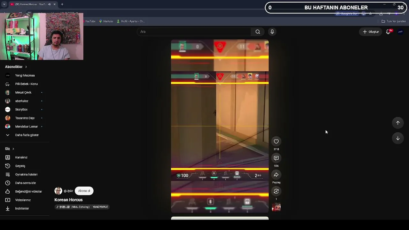Pause the playing Short video
This screenshot has height=230, width=409.
coord(220,126)
